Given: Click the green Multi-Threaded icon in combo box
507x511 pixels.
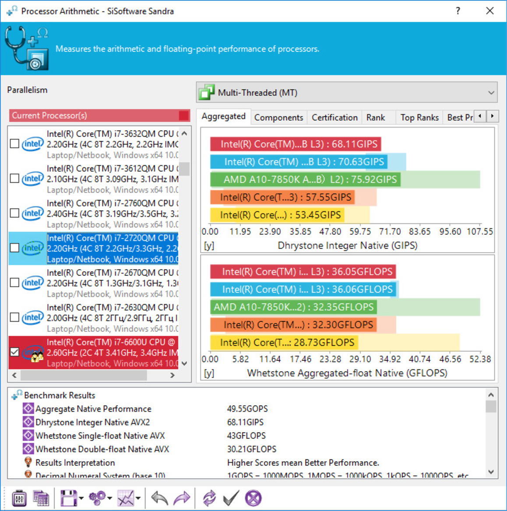Looking at the screenshot, I should click(206, 92).
